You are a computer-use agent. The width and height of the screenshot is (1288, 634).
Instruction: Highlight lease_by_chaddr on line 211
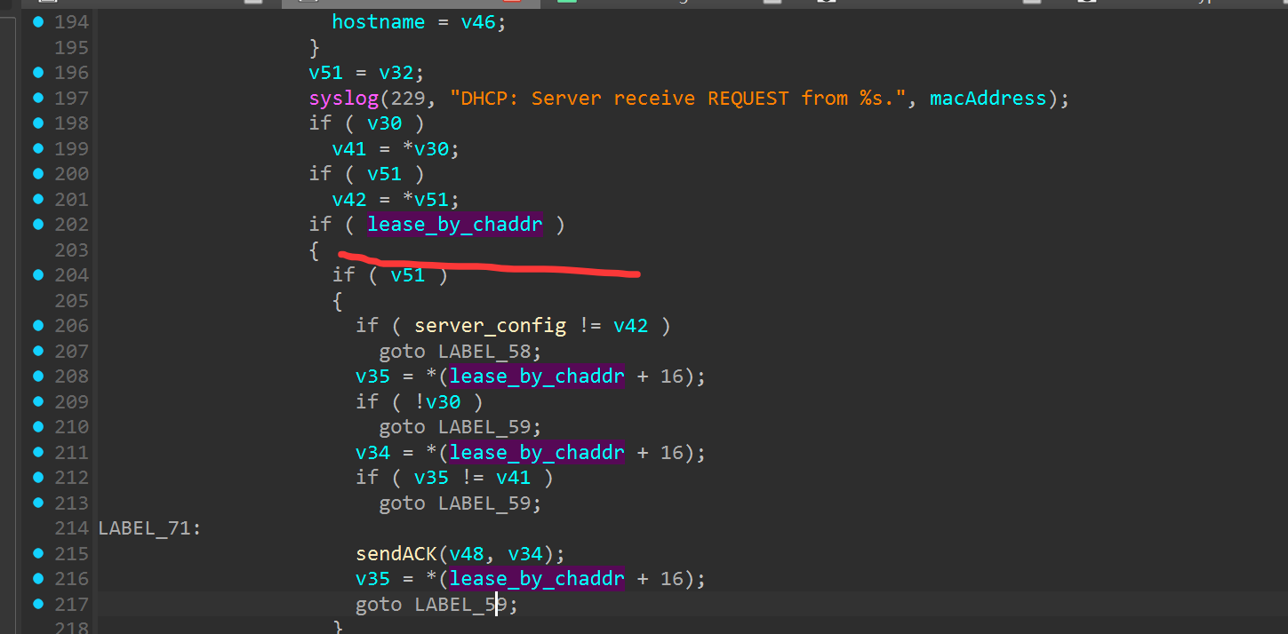pyautogui.click(x=537, y=453)
